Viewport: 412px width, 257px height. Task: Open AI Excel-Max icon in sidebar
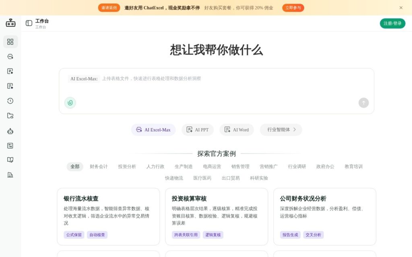click(10, 56)
